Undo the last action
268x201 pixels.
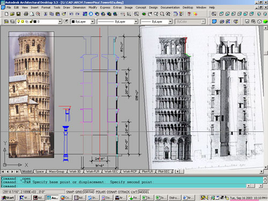(71, 14)
